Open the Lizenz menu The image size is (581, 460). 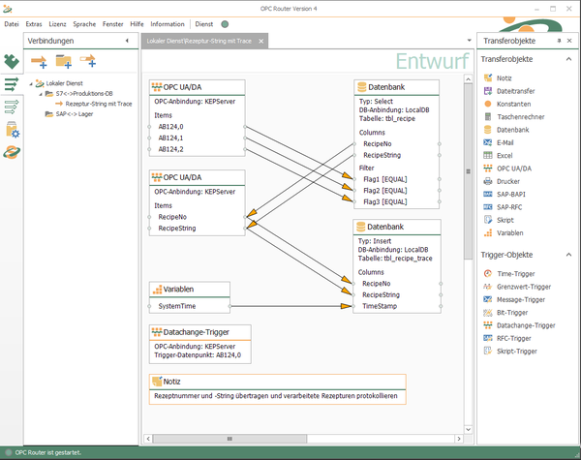[x=57, y=24]
